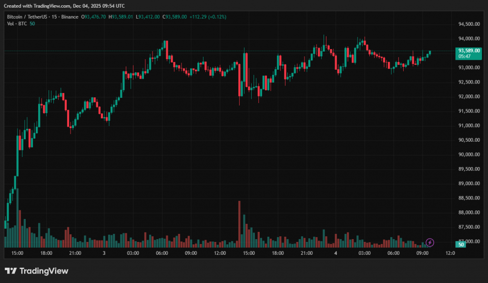
Task: Click the green 93,589.00 current price tag
Action: click(x=468, y=50)
